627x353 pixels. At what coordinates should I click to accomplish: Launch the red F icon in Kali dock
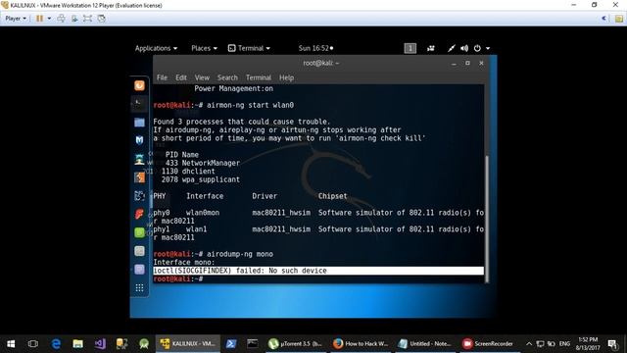[x=139, y=214]
